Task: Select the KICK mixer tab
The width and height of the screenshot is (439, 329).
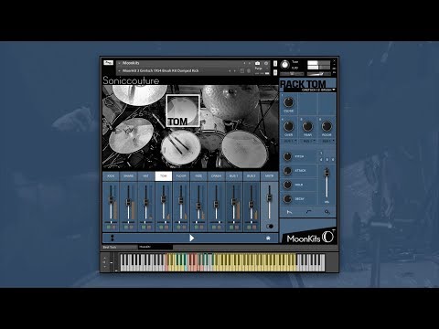Action: (x=111, y=176)
